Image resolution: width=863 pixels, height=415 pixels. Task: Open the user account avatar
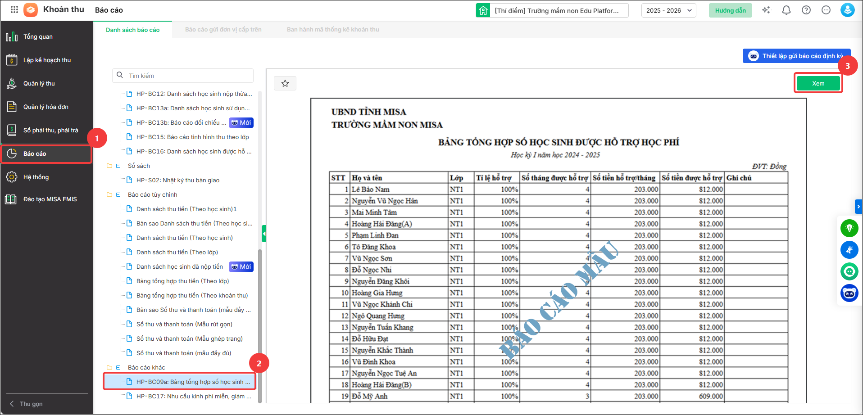point(848,10)
